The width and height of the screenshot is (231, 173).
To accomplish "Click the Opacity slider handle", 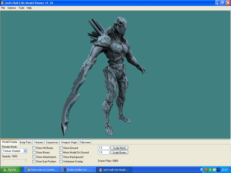I will 26,161.
